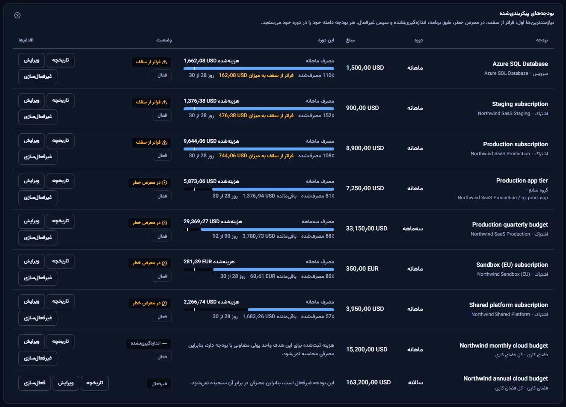Click the help question-mark icon

17,15
